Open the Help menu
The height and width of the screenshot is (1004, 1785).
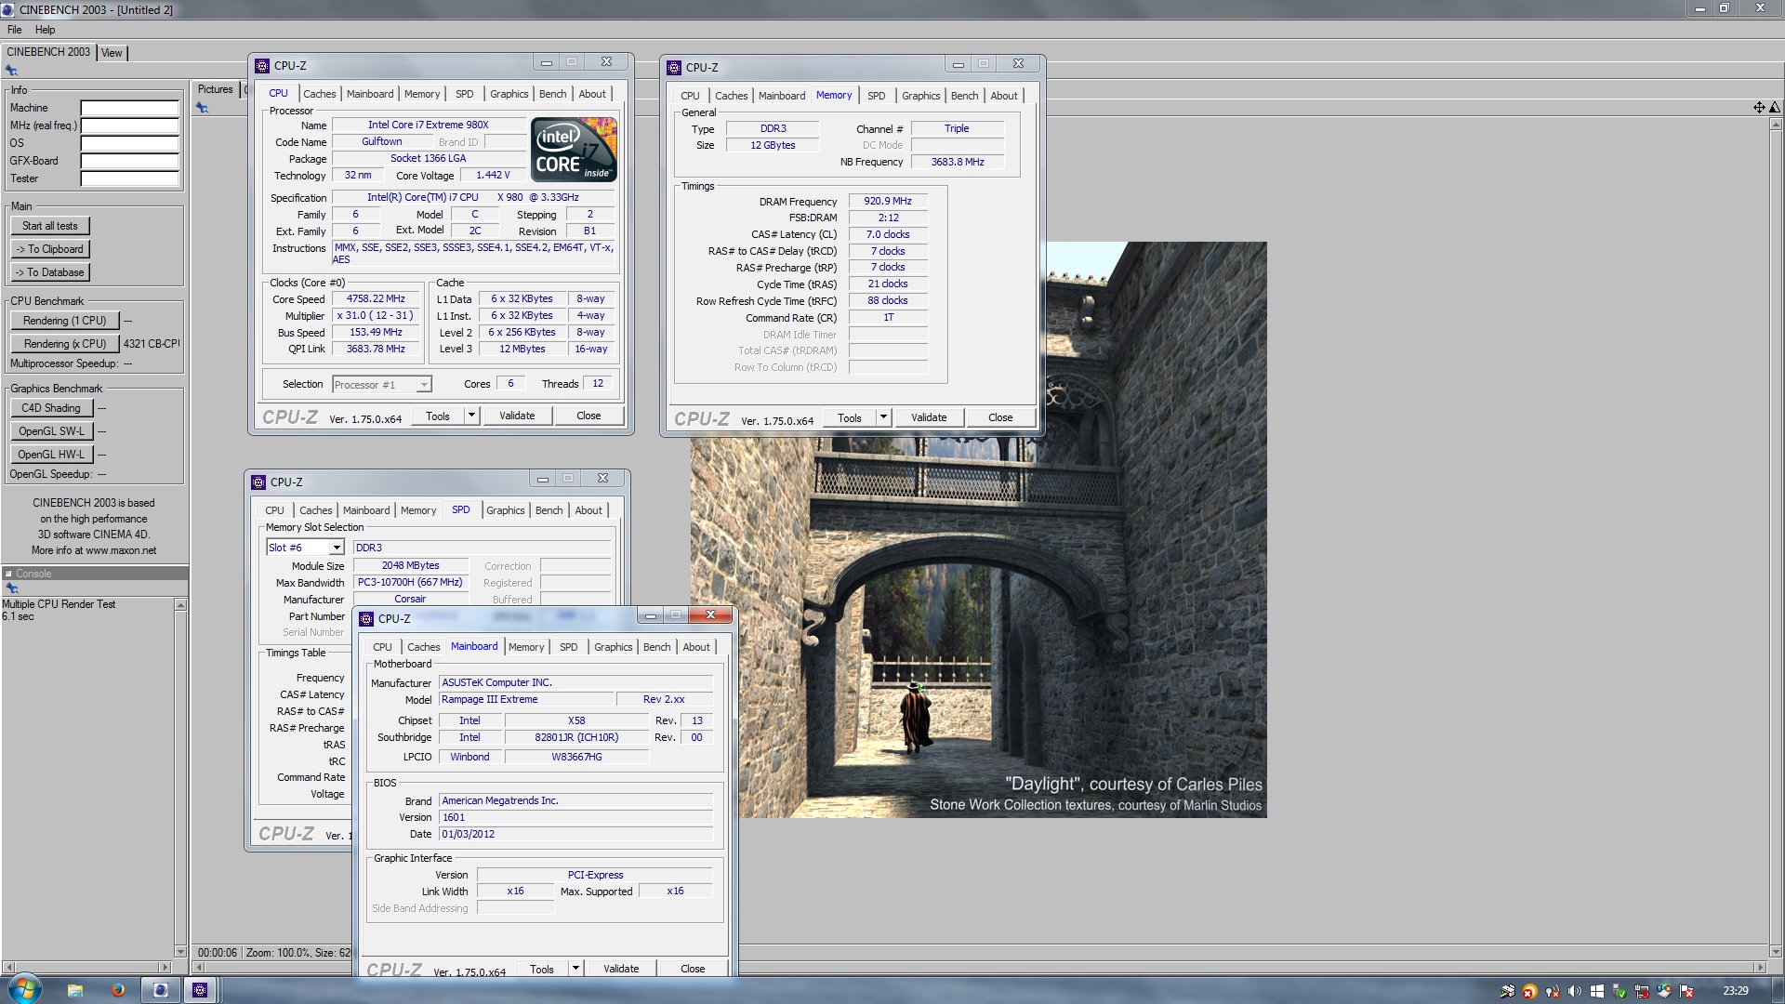pos(45,30)
